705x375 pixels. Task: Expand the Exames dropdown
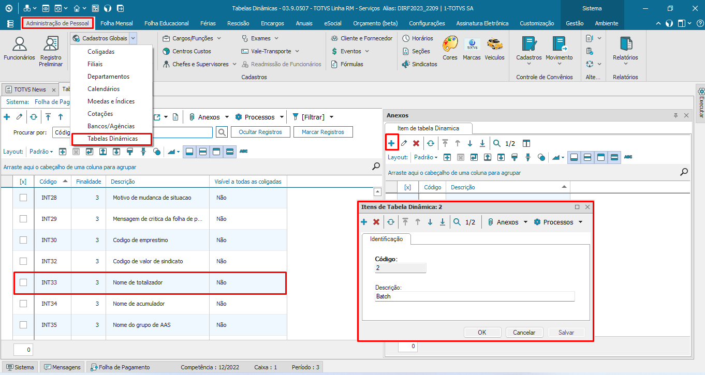coord(276,38)
